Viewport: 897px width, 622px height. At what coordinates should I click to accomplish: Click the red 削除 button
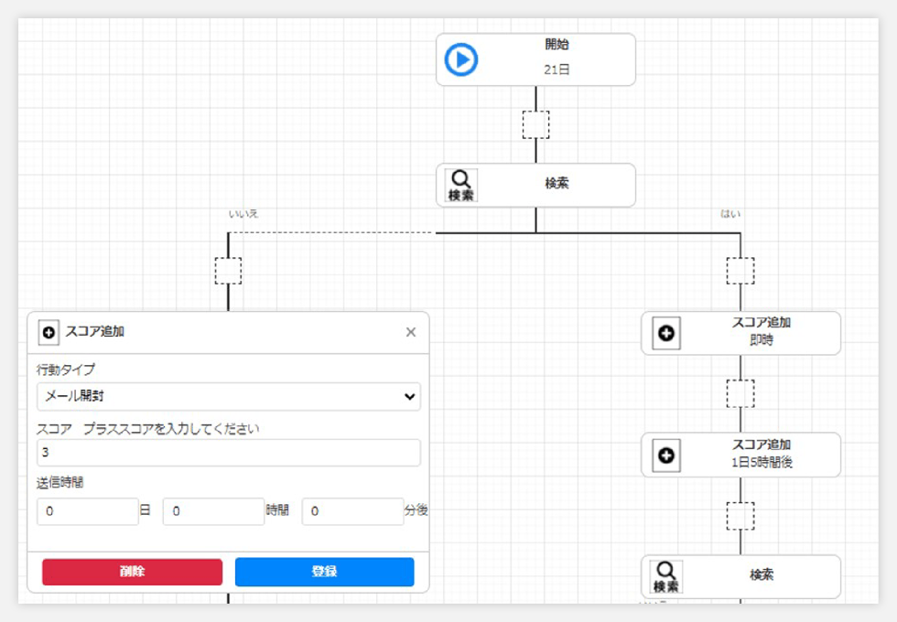click(132, 572)
